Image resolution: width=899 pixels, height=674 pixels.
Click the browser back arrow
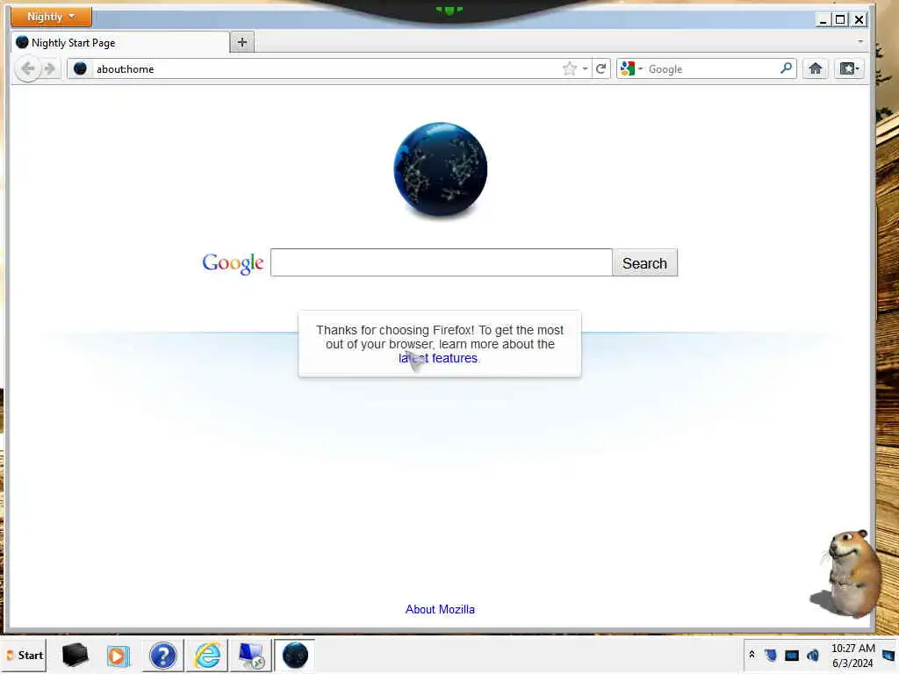[x=27, y=69]
